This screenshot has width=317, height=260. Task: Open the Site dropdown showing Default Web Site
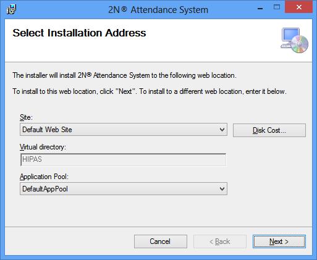[x=124, y=130]
